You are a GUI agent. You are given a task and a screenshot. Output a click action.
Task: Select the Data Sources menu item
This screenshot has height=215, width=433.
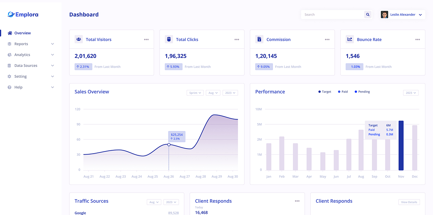(25, 65)
